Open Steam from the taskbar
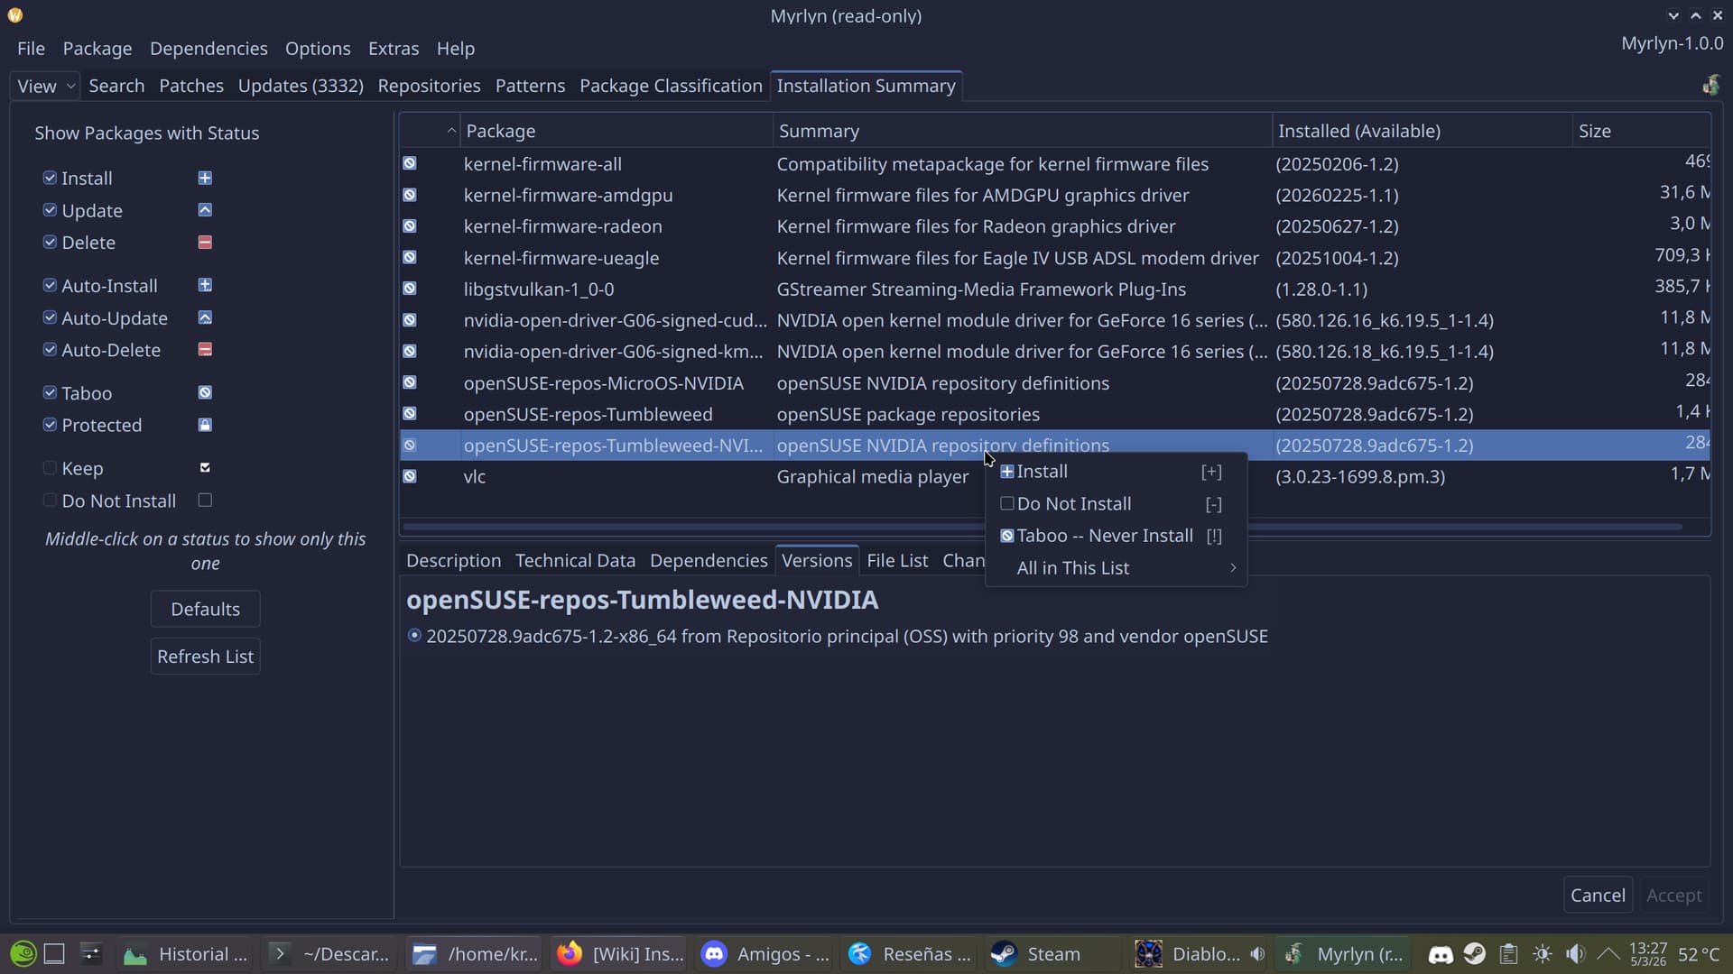 1036,953
